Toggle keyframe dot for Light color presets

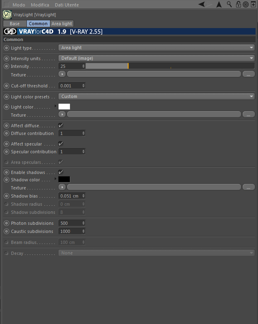[x=7, y=97]
